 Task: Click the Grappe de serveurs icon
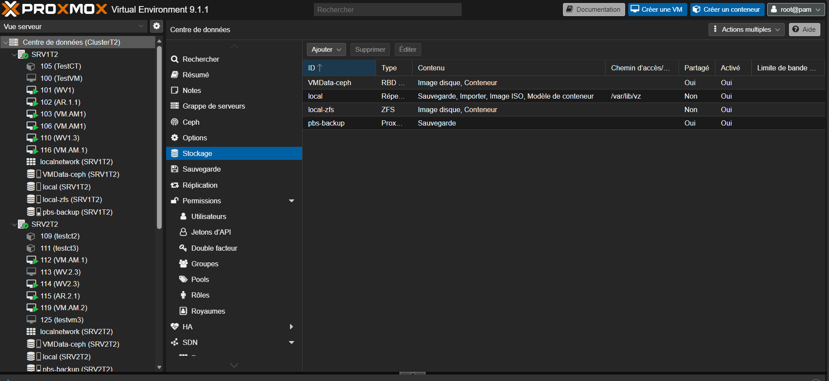coord(175,106)
